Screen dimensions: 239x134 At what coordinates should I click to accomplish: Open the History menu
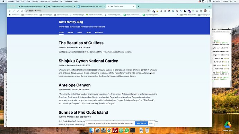tap(35, 1)
